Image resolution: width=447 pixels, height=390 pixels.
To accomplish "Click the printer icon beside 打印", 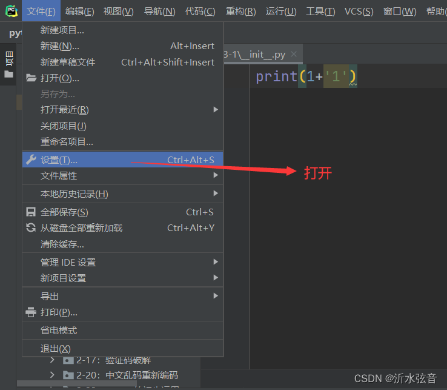I will coord(31,312).
